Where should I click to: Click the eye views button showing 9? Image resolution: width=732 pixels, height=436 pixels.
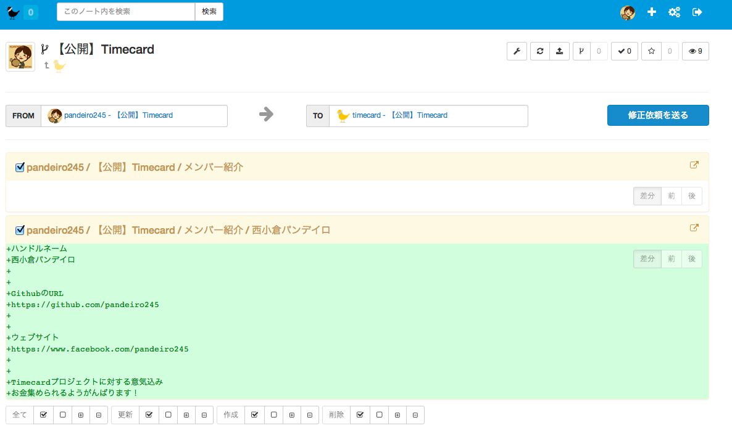coord(696,51)
